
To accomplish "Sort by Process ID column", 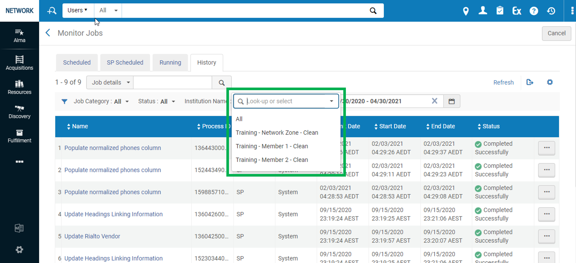I will (x=214, y=126).
